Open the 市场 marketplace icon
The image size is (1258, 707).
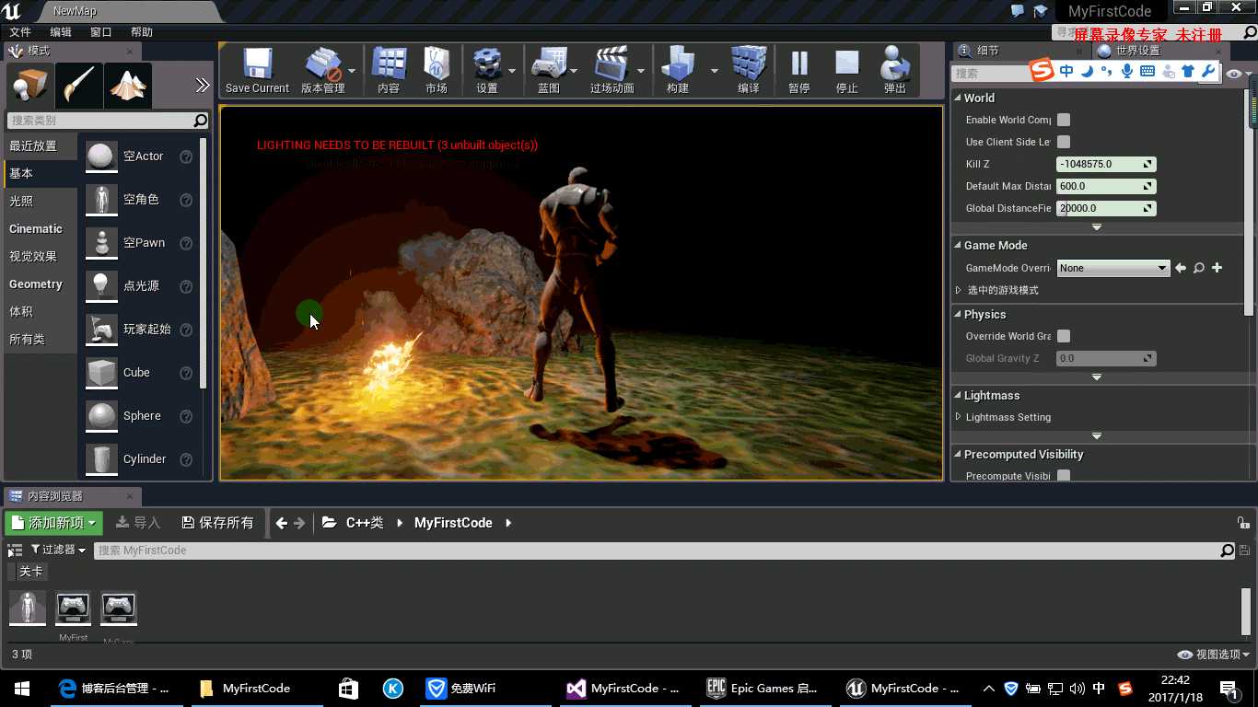click(437, 70)
